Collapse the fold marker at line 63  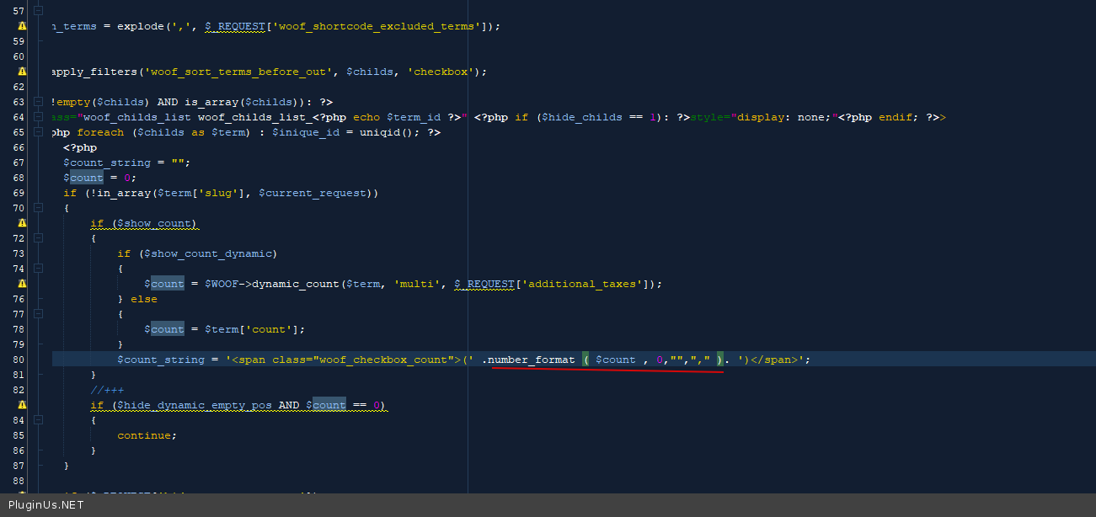38,102
